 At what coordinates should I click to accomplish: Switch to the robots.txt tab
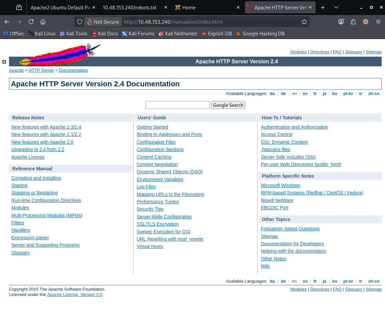pyautogui.click(x=129, y=7)
